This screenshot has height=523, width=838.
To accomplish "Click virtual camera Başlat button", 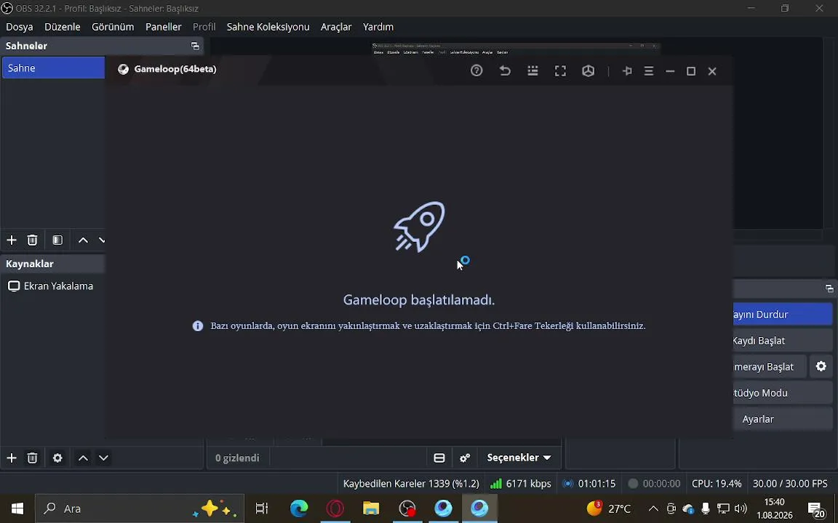I will pos(770,367).
